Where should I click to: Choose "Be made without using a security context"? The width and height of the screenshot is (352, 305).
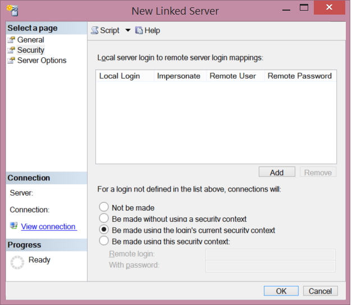[103, 218]
